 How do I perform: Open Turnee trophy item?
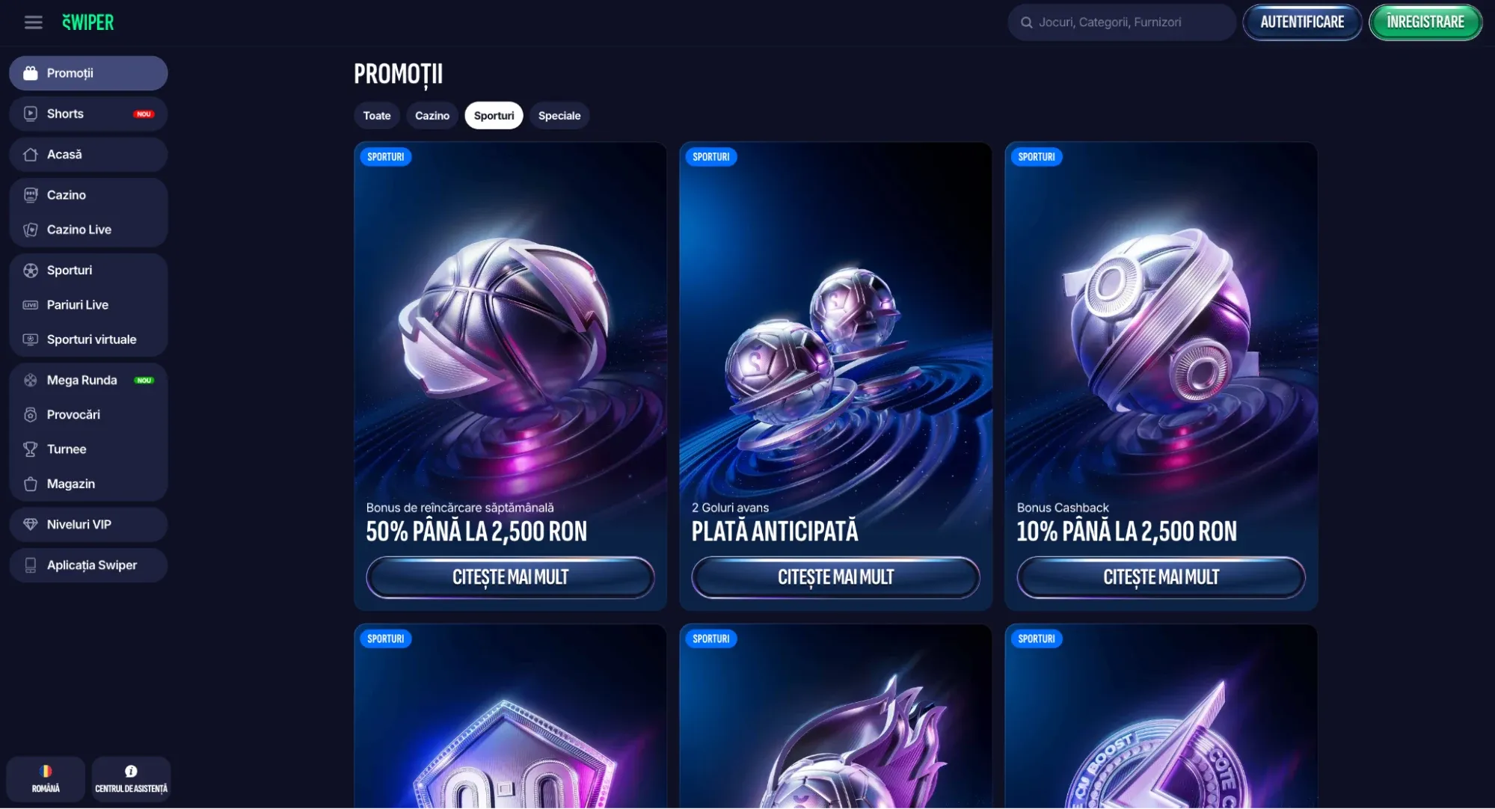click(x=88, y=449)
